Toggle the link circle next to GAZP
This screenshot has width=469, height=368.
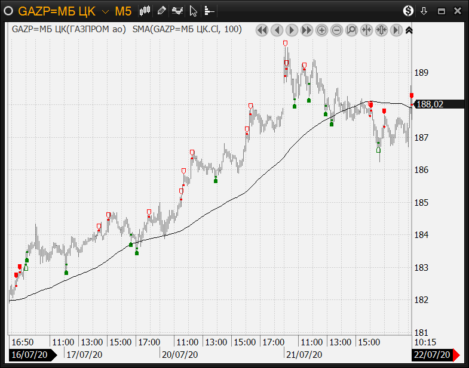pyautogui.click(x=8, y=11)
